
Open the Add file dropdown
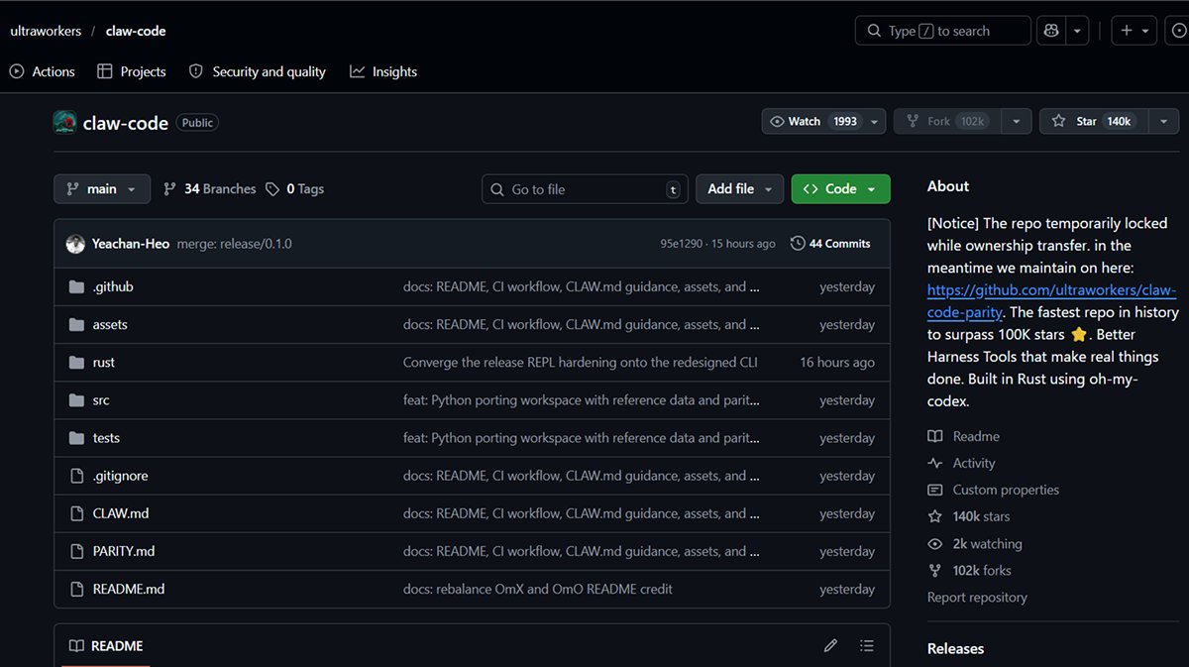pyautogui.click(x=739, y=189)
